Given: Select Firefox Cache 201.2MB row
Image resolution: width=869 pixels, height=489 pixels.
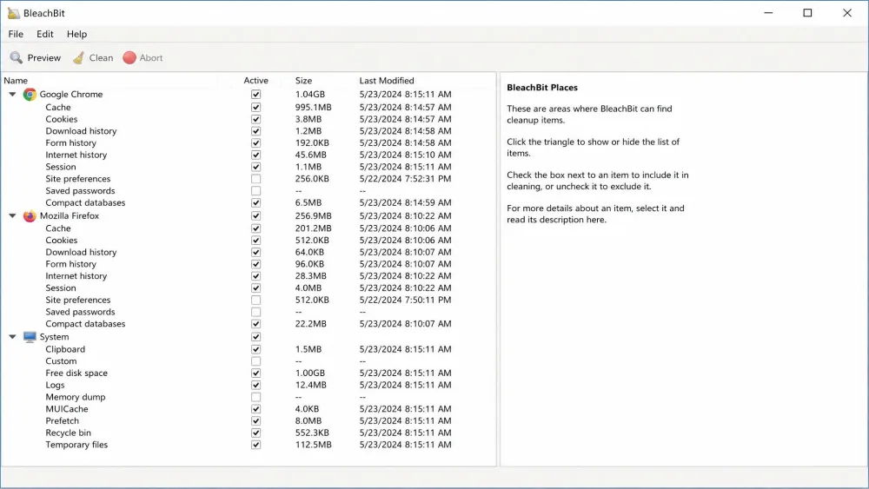Looking at the screenshot, I should point(249,228).
